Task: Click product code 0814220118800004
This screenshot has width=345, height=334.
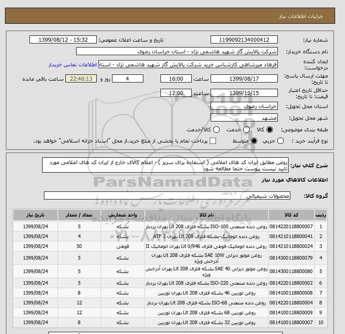Action: point(291,303)
